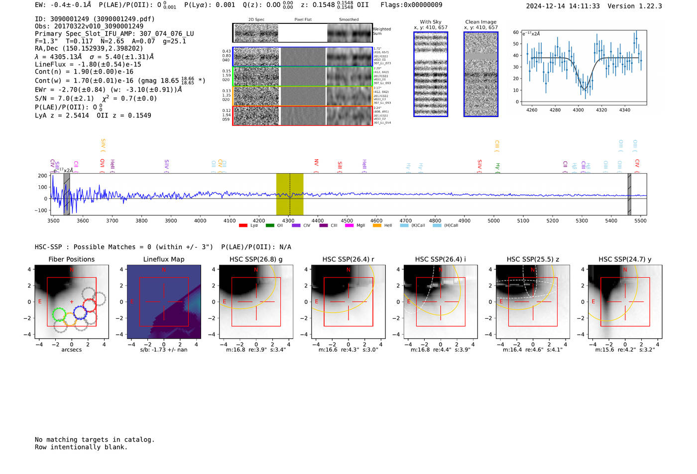The height and width of the screenshot is (474, 697).
Task: Click the orange HeII legend swatch
Action: pyautogui.click(x=377, y=226)
